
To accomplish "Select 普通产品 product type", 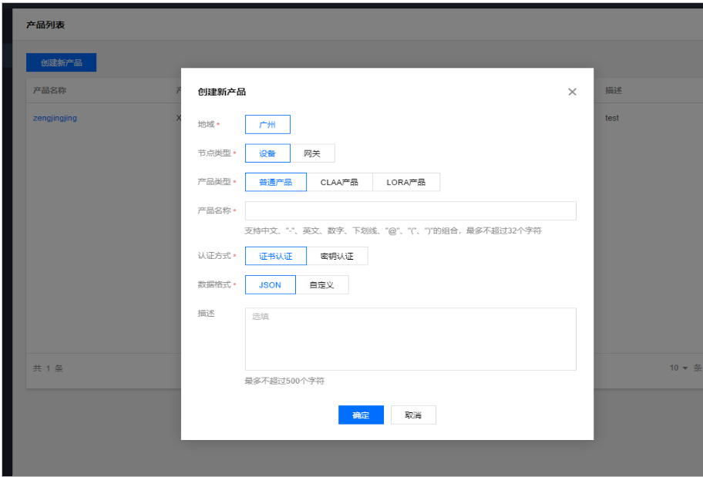I will coord(276,182).
